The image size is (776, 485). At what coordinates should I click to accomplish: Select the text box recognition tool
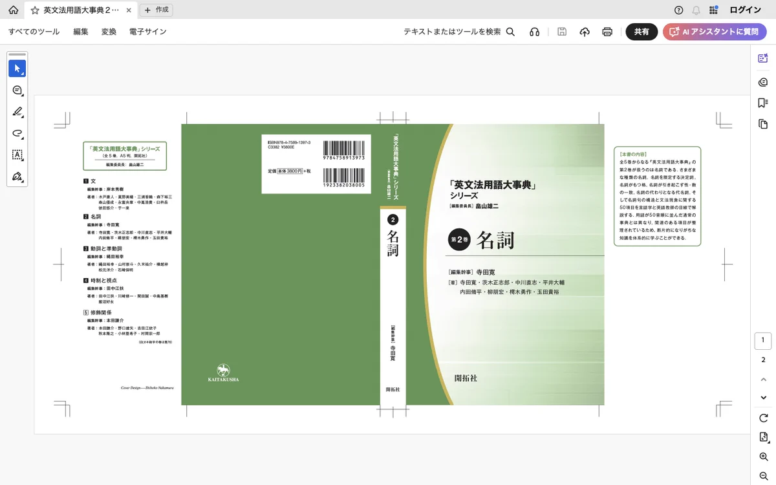coord(17,155)
